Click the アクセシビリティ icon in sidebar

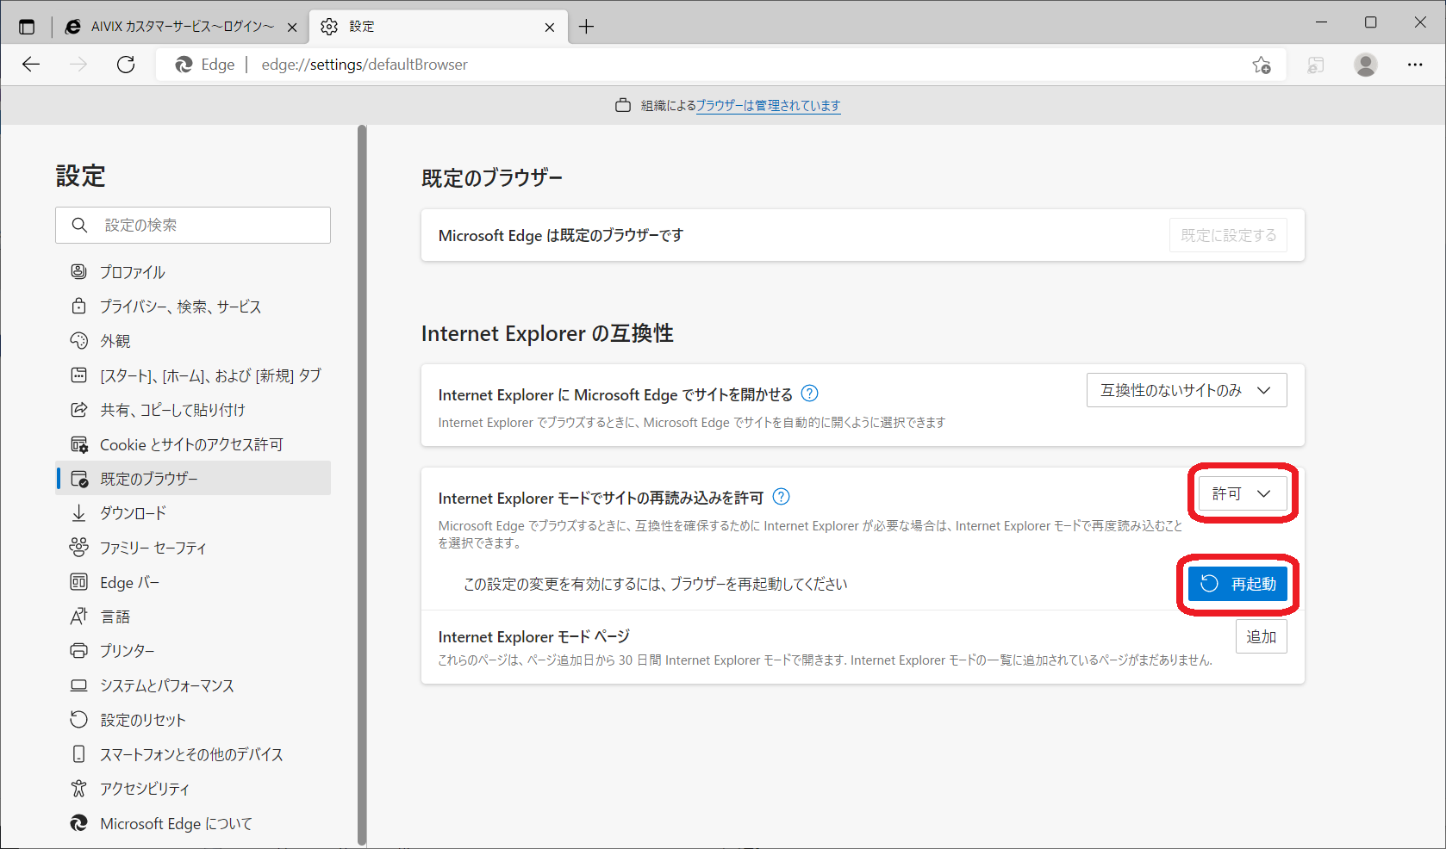[x=78, y=789]
